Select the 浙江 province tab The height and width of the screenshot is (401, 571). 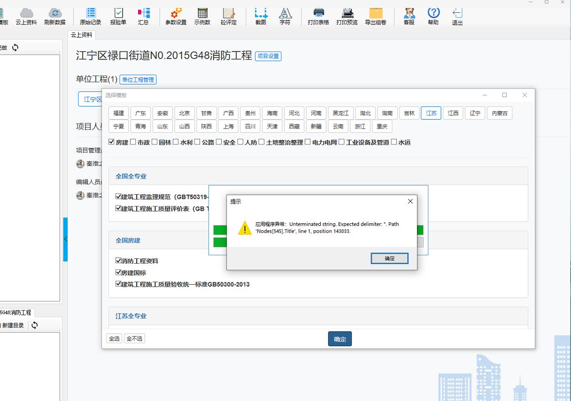click(360, 127)
